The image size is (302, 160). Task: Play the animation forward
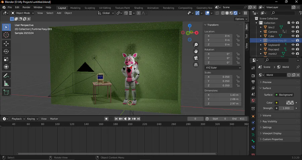[130, 119]
